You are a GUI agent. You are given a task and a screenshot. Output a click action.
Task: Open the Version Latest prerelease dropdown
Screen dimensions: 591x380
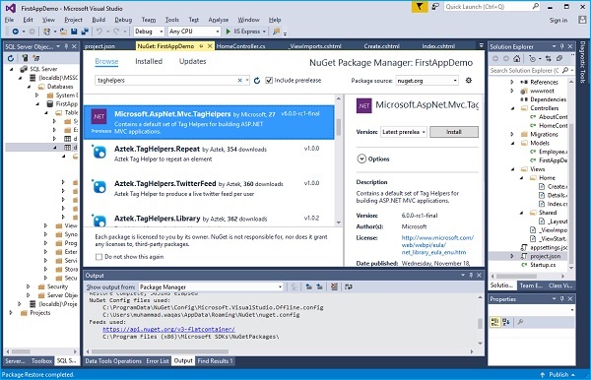403,132
